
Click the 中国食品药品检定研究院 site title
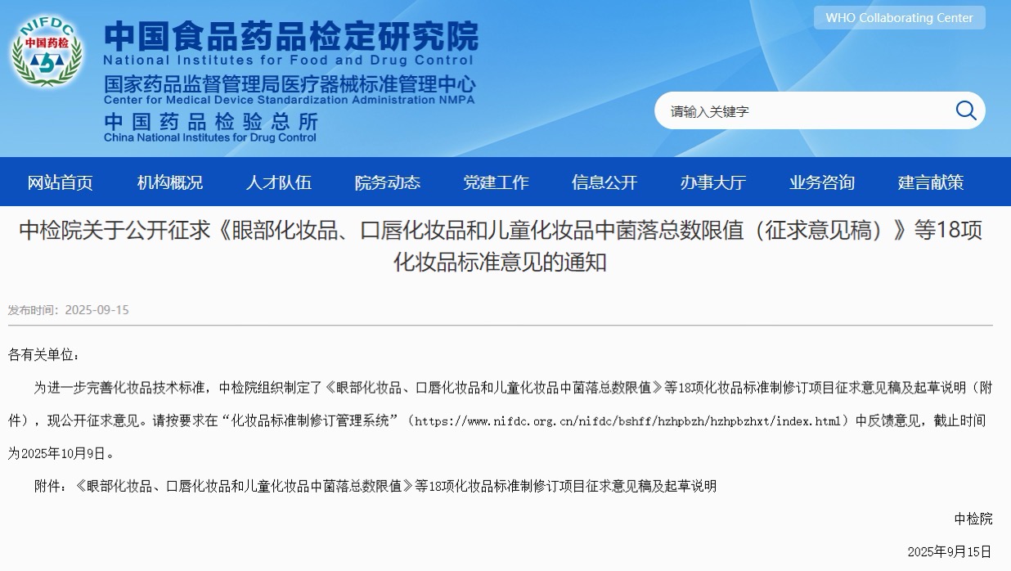pos(290,36)
